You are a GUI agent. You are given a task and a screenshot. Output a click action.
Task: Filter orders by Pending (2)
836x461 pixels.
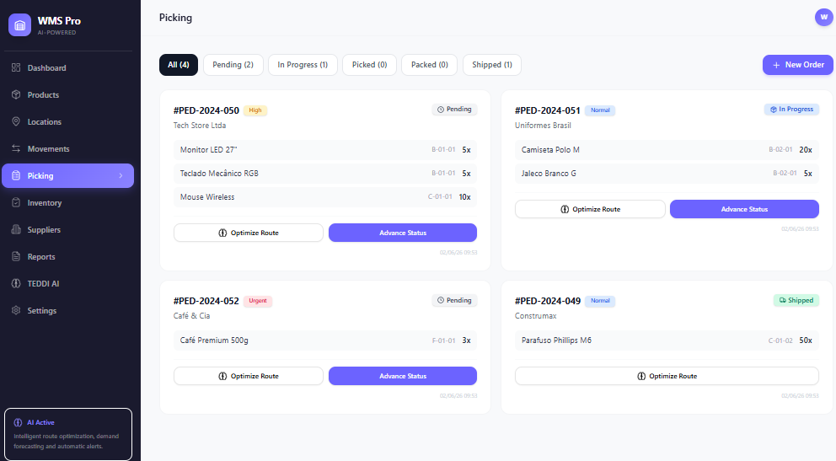pyautogui.click(x=233, y=65)
